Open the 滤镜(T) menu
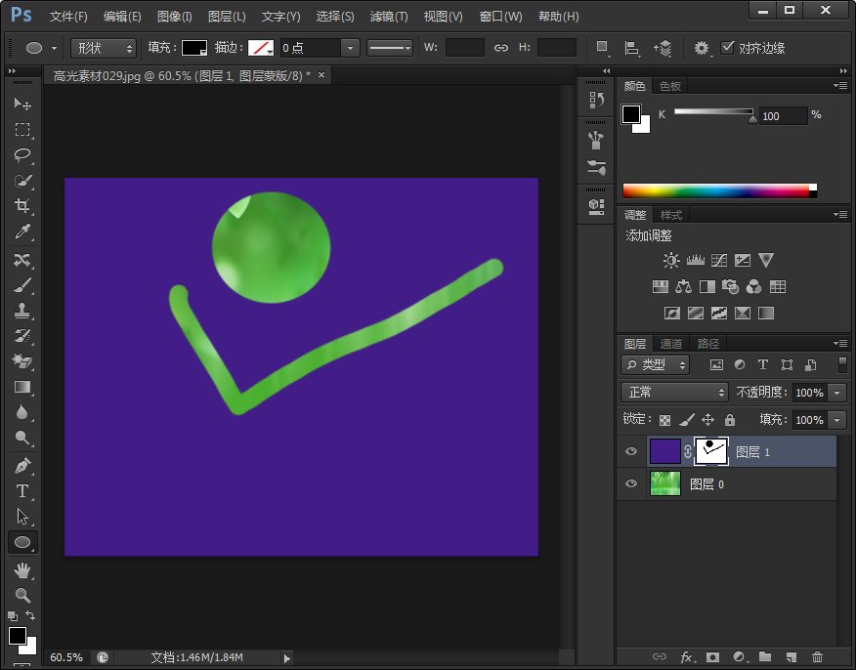The width and height of the screenshot is (856, 670). (389, 17)
